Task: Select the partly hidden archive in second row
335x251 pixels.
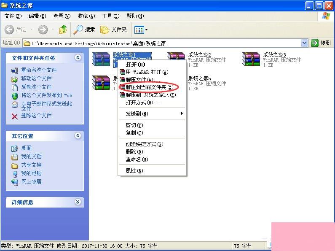Action: [x=101, y=83]
